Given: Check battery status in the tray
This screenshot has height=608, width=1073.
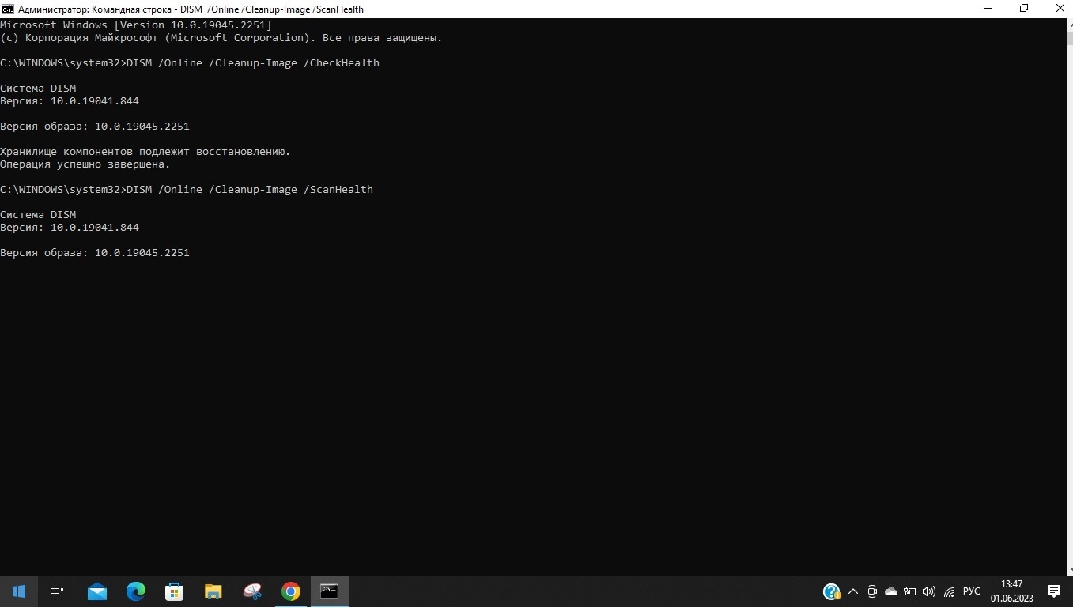Looking at the screenshot, I should click(x=910, y=591).
